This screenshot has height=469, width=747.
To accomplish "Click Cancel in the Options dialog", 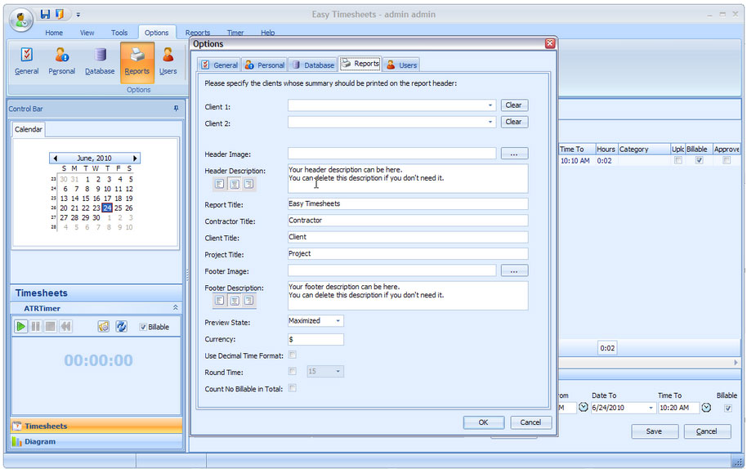I will tap(530, 422).
